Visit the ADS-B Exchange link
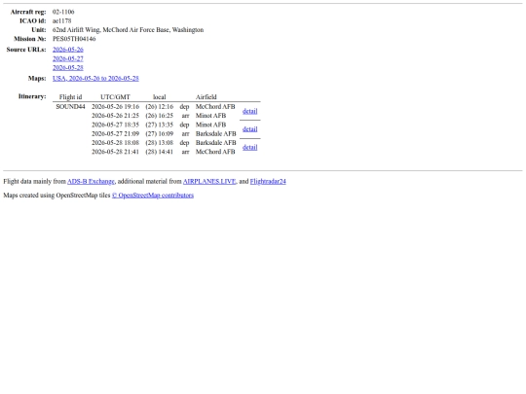This screenshot has width=526, height=394. tap(91, 182)
